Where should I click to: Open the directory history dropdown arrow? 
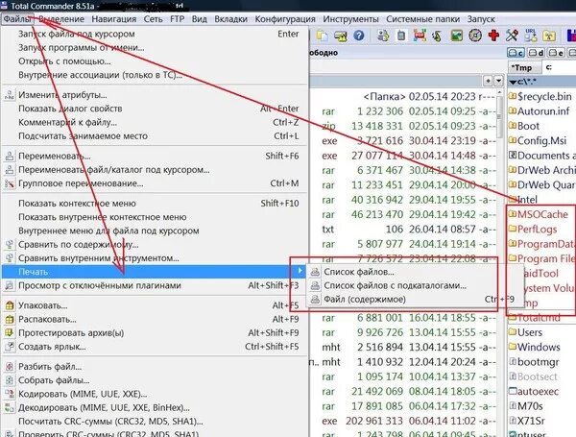[x=498, y=81]
